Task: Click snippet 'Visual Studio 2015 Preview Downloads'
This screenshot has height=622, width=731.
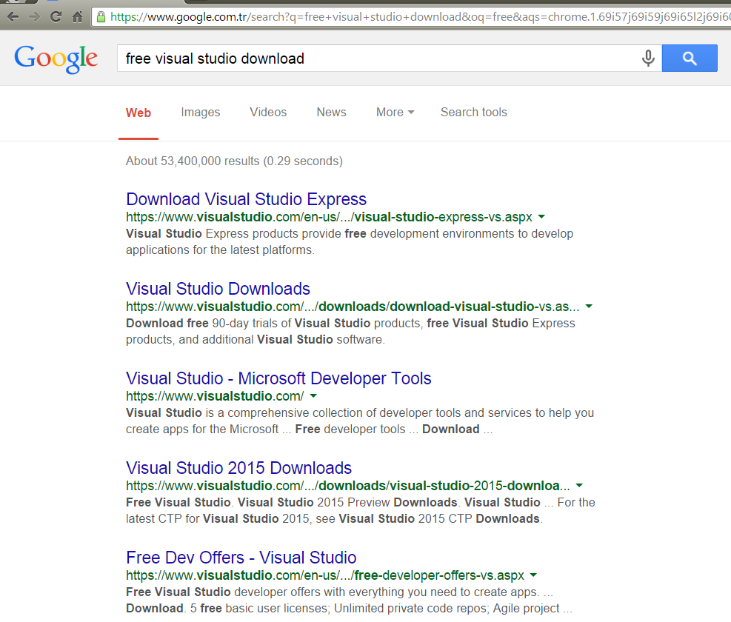Action: click(x=347, y=502)
